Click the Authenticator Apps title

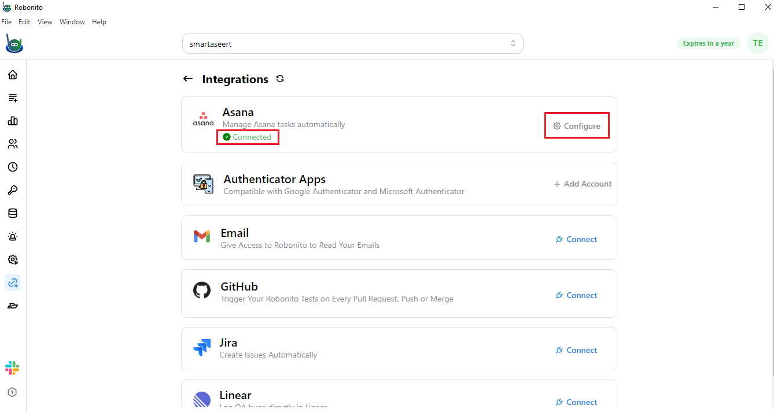pos(275,179)
